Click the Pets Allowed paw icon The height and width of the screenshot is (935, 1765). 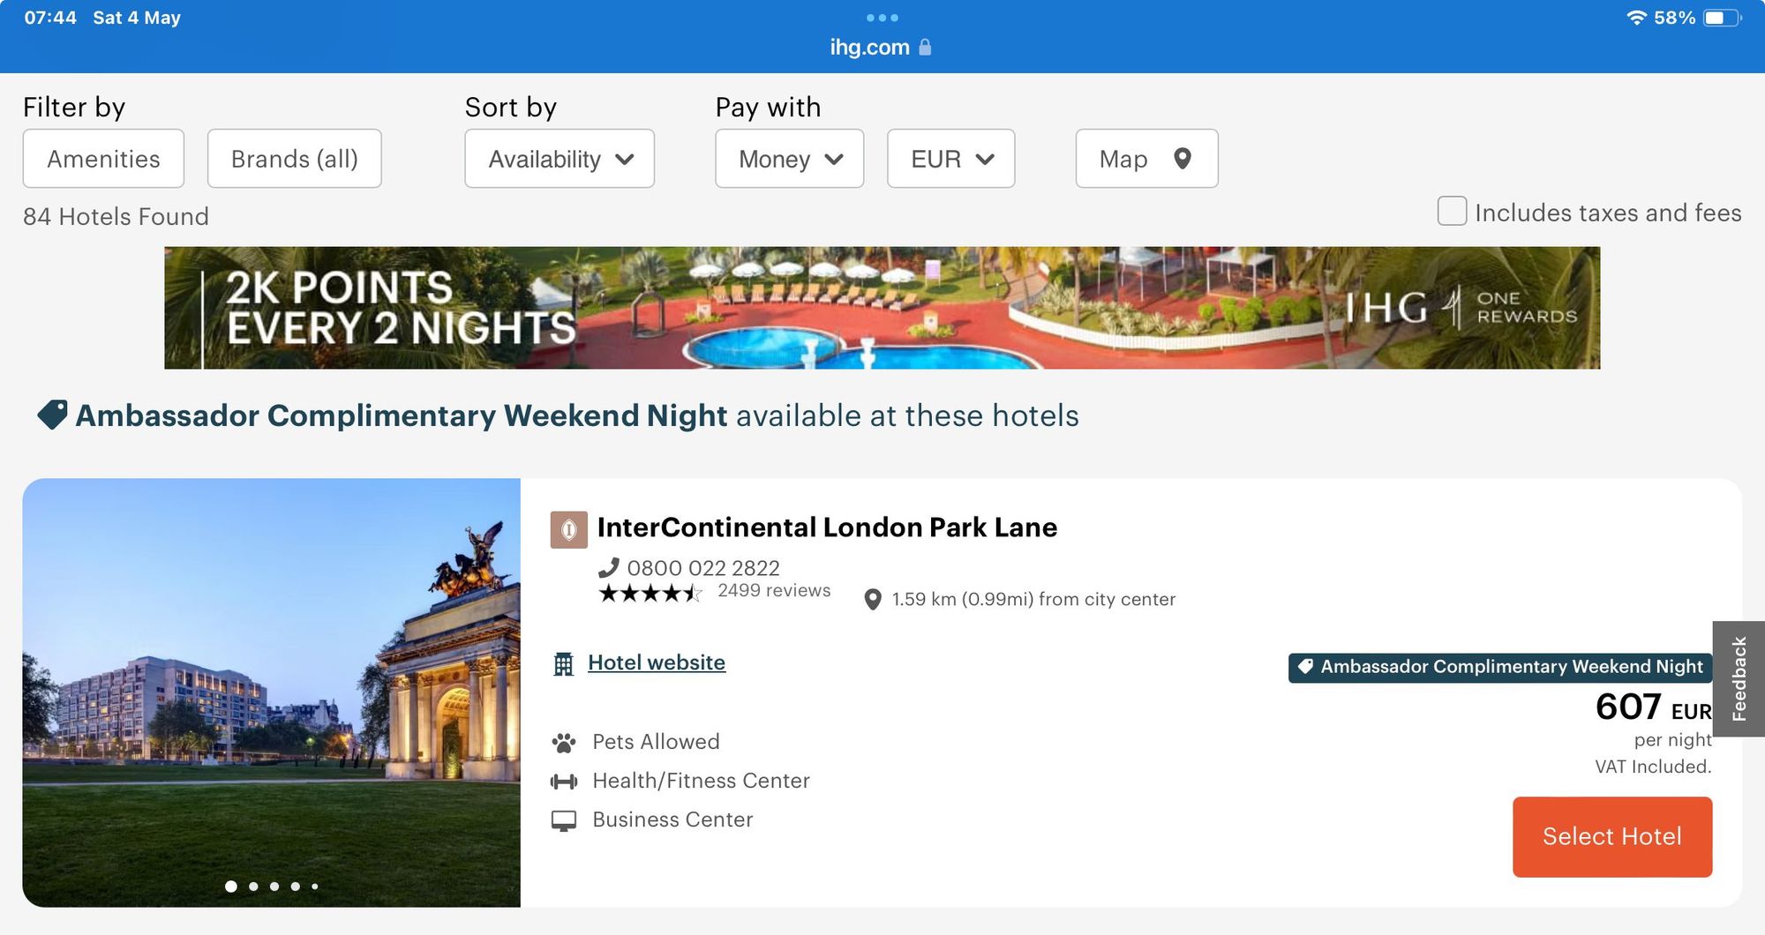[563, 743]
